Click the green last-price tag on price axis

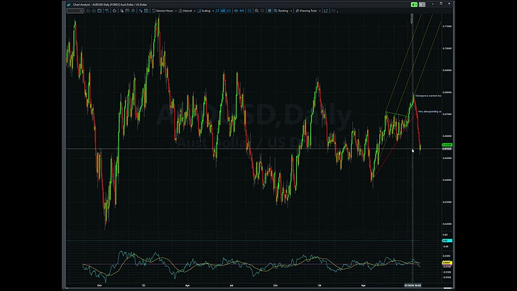(447, 145)
